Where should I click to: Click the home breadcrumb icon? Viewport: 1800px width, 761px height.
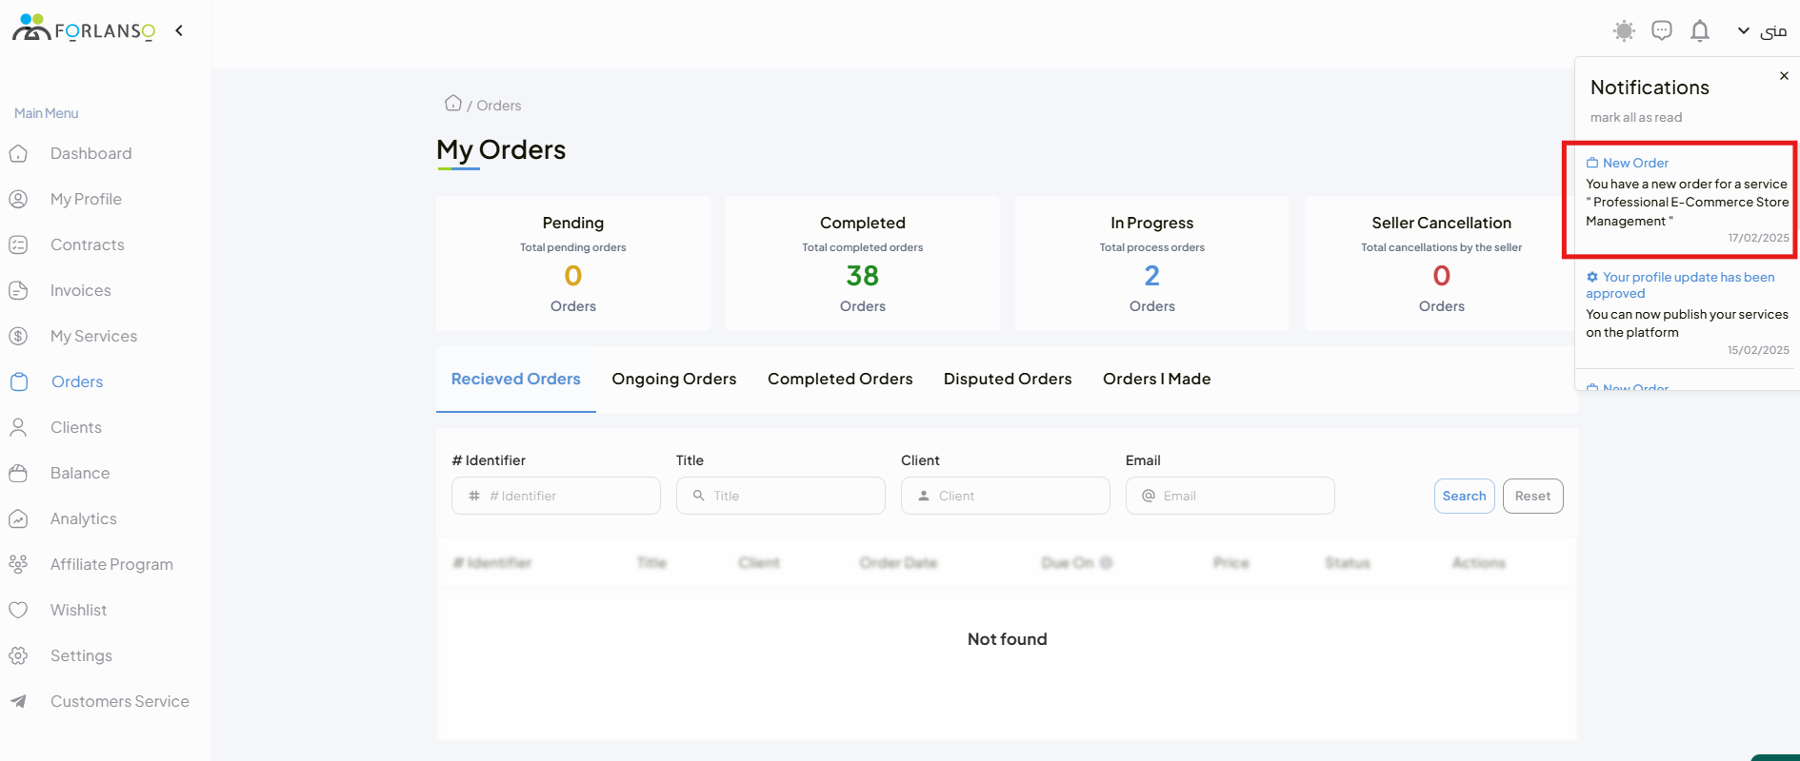(x=453, y=104)
